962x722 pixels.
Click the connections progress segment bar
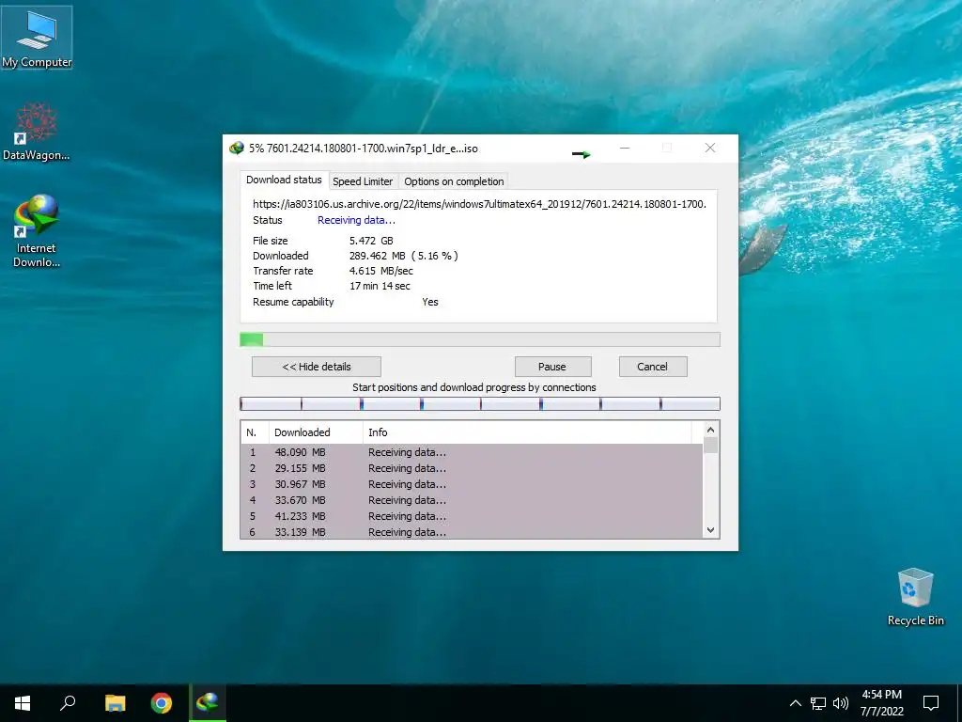tap(480, 403)
